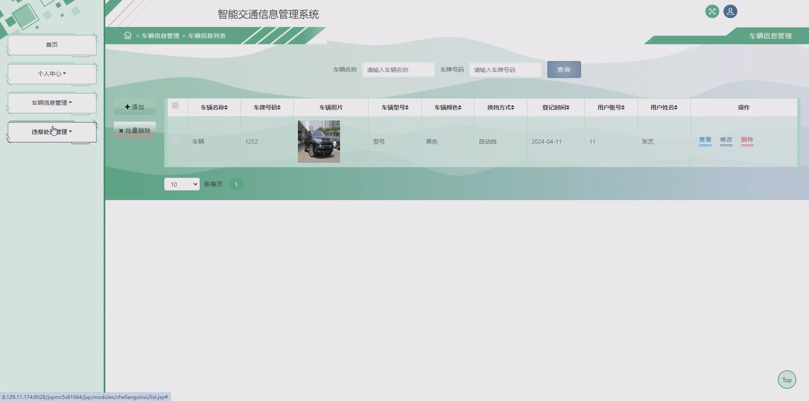Open the user profile icon

[730, 12]
